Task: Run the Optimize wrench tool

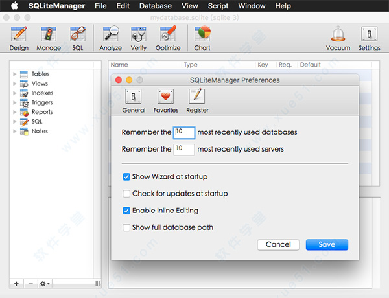Action: point(168,38)
